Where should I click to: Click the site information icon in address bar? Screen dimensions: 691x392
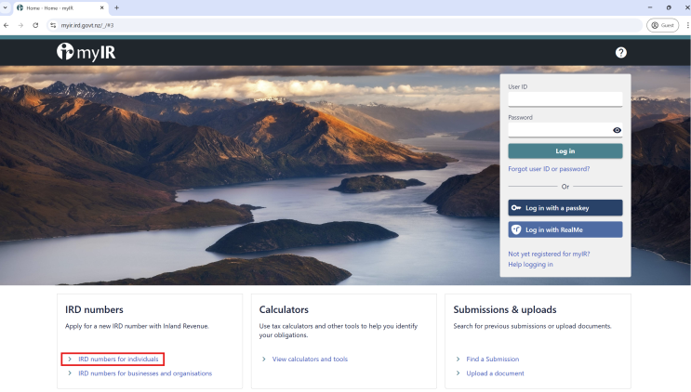pos(53,25)
